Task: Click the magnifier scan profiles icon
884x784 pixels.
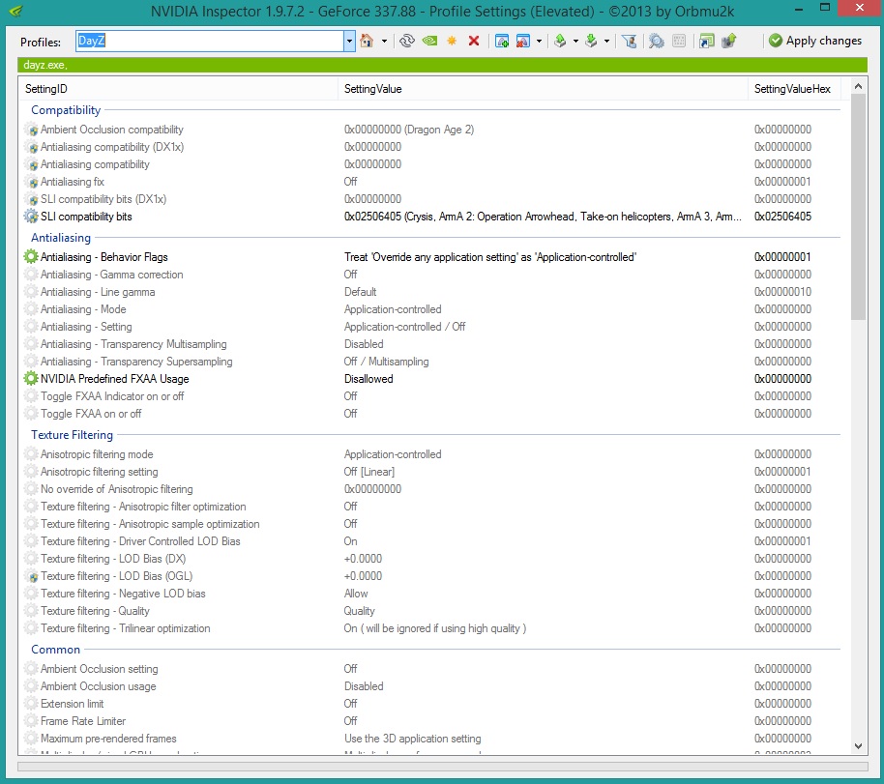Action: (x=657, y=41)
